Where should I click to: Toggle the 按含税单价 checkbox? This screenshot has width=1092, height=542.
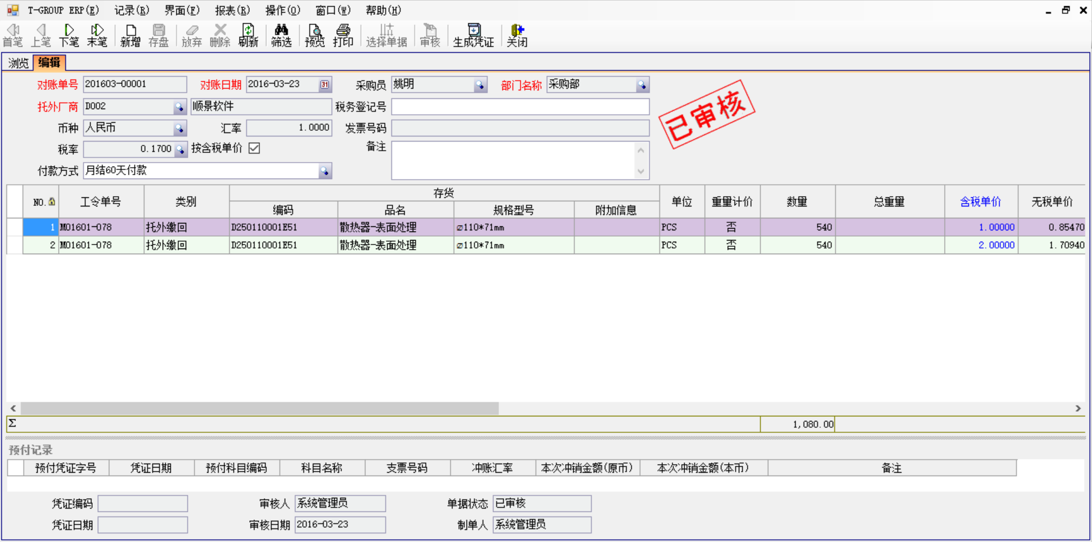click(254, 148)
